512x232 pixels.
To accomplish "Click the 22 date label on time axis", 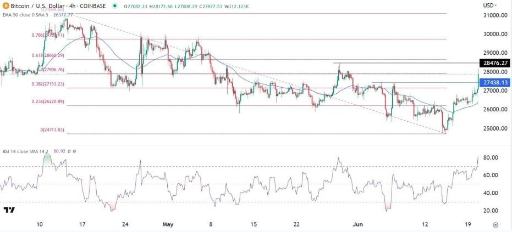I will coord(296,224).
